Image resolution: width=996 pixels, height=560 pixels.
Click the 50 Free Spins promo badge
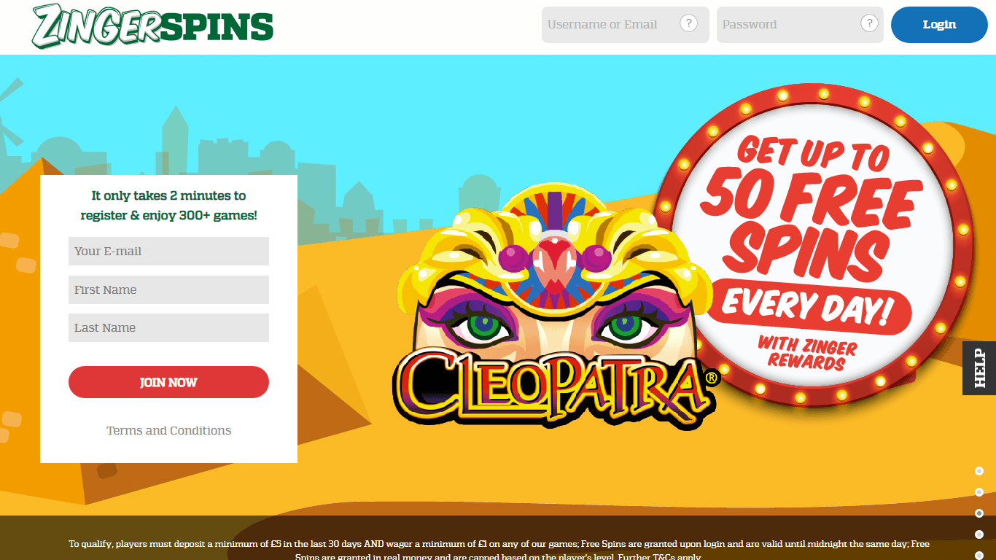tap(813, 244)
